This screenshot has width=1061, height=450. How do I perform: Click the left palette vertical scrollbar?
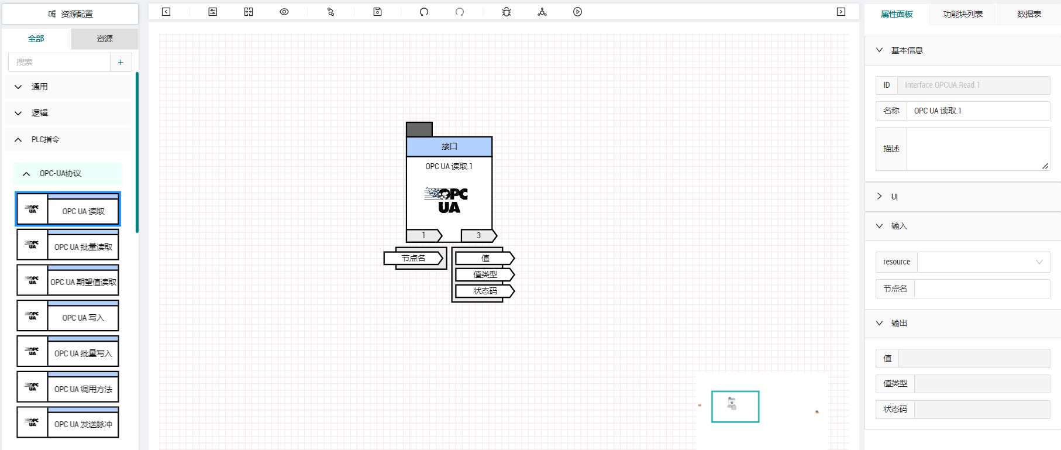point(137,152)
